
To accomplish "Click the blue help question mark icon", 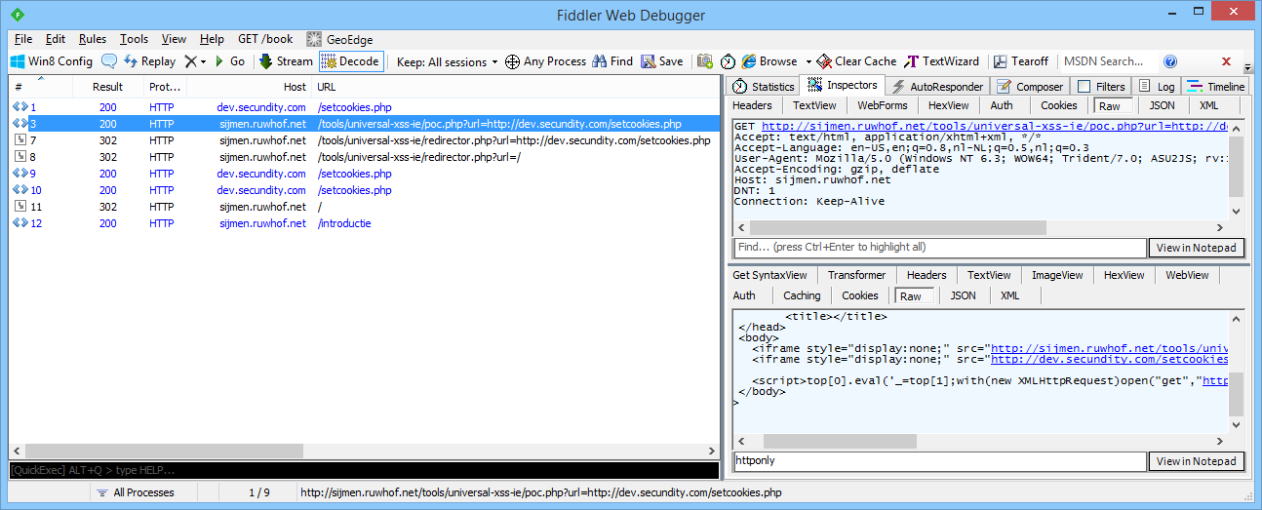I will click(x=1170, y=61).
